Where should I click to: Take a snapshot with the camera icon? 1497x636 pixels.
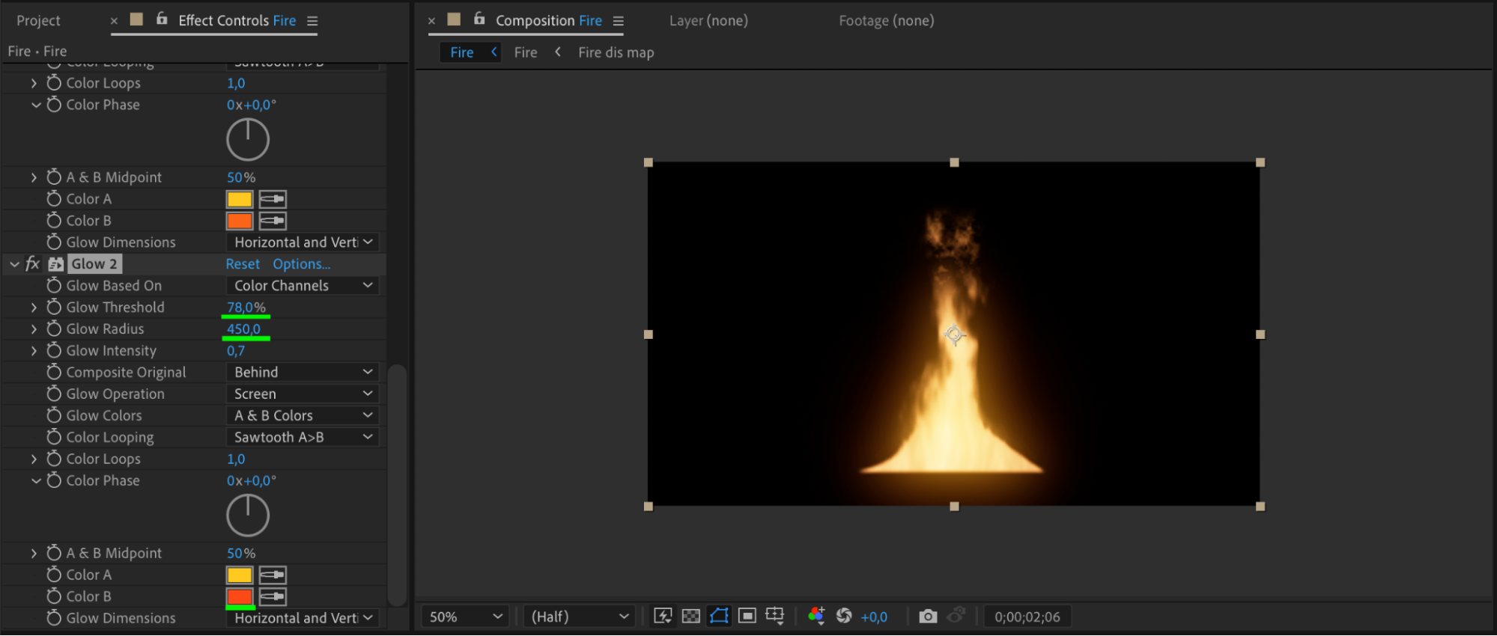[928, 616]
